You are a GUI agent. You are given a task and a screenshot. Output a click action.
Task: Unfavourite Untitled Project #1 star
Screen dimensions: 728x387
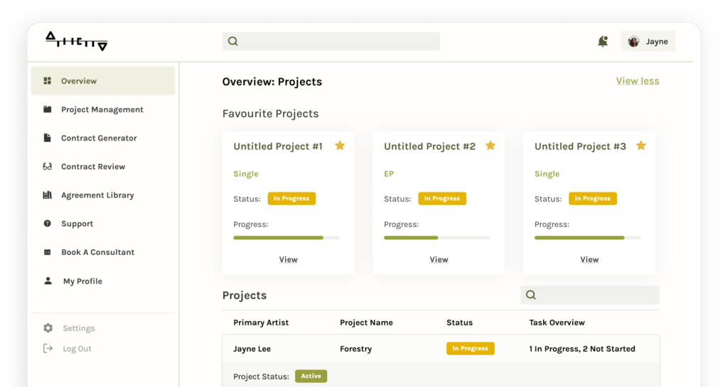point(340,146)
